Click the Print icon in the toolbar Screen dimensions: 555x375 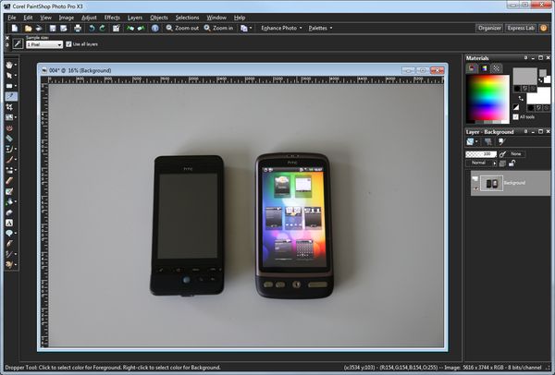click(x=77, y=29)
